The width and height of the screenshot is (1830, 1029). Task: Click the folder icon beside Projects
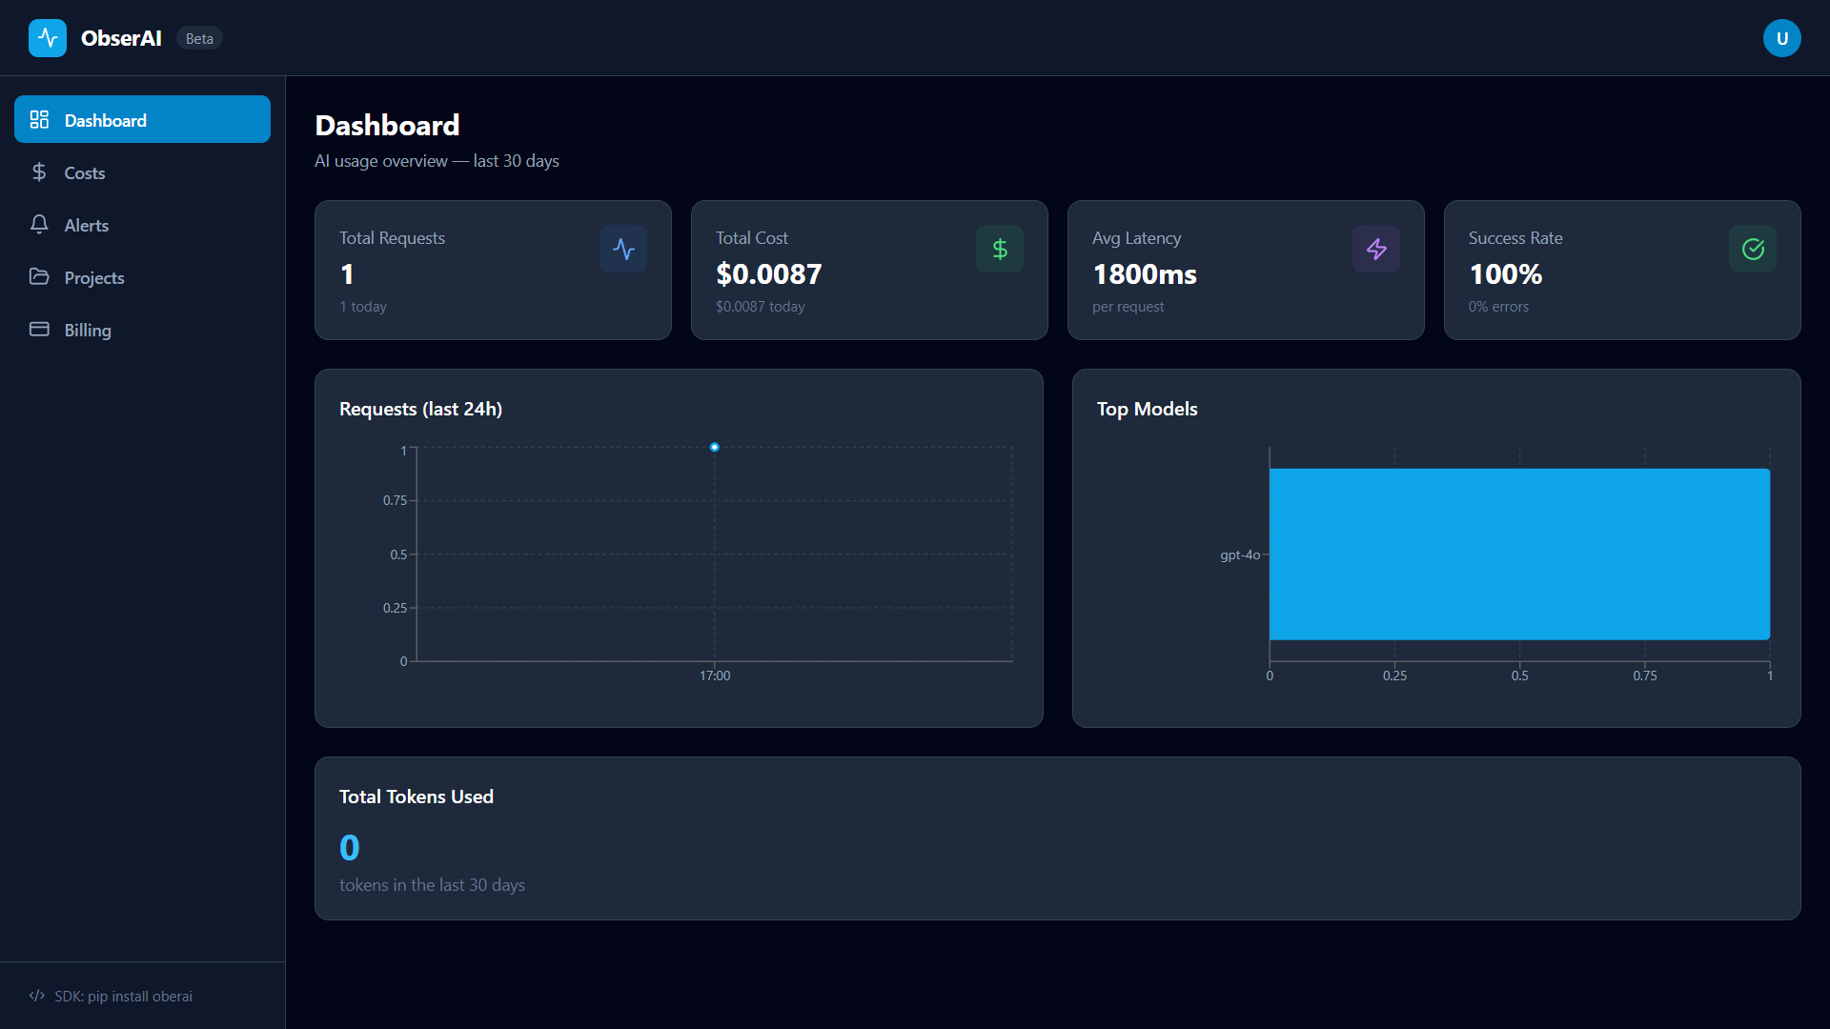click(x=39, y=277)
